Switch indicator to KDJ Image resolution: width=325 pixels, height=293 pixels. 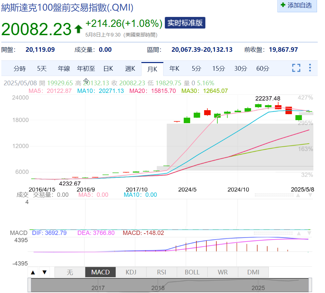coord(131,272)
